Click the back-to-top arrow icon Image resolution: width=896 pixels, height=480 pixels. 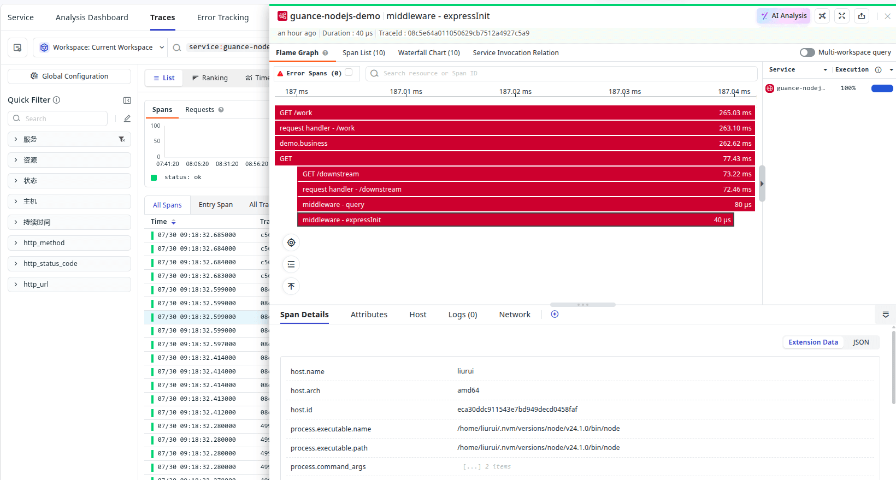291,286
